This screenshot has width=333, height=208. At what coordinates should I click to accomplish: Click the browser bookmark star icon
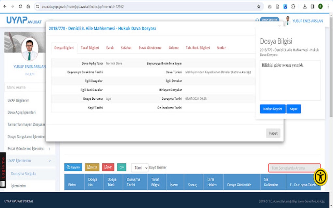click(x=259, y=6)
